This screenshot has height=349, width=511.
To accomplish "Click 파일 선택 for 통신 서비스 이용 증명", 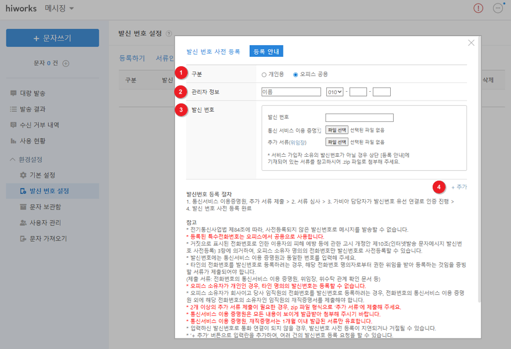I will 336,130.
